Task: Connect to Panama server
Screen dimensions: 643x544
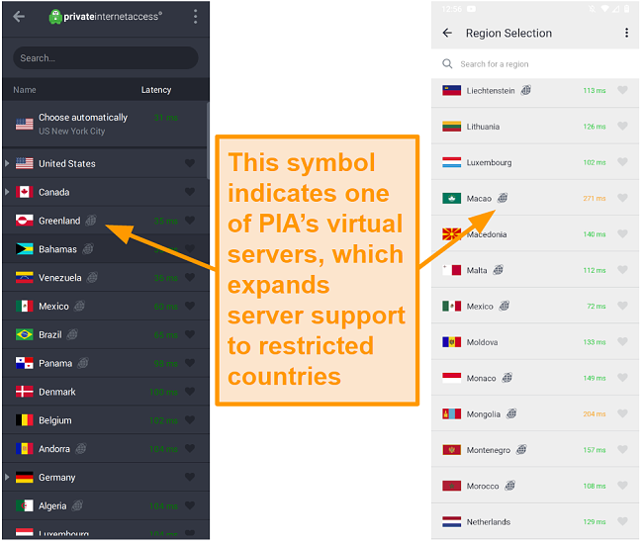Action: [106, 363]
